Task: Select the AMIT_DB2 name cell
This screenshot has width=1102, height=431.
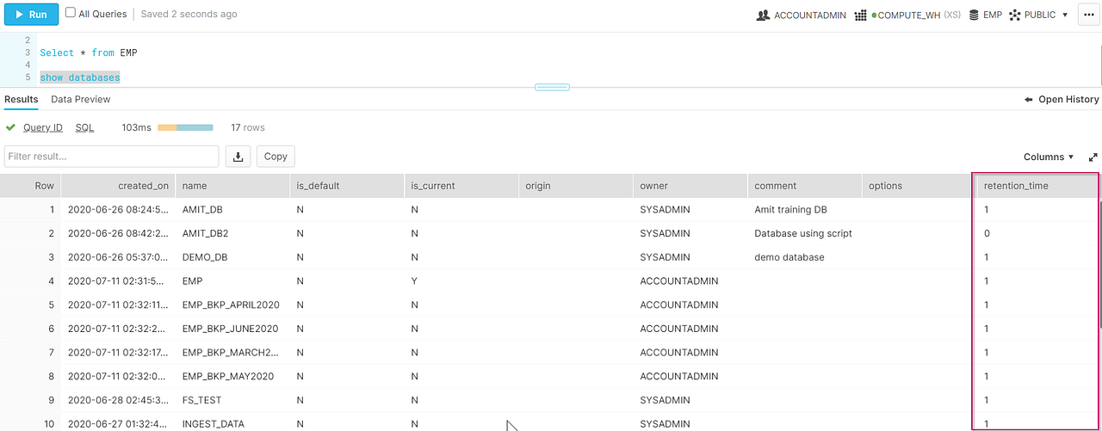Action: point(232,233)
